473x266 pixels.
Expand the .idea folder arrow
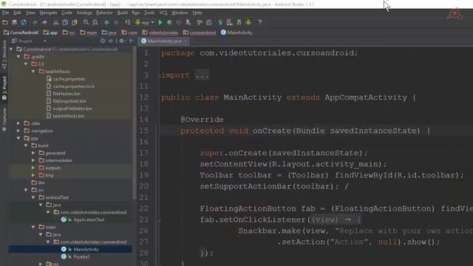pyautogui.click(x=18, y=123)
